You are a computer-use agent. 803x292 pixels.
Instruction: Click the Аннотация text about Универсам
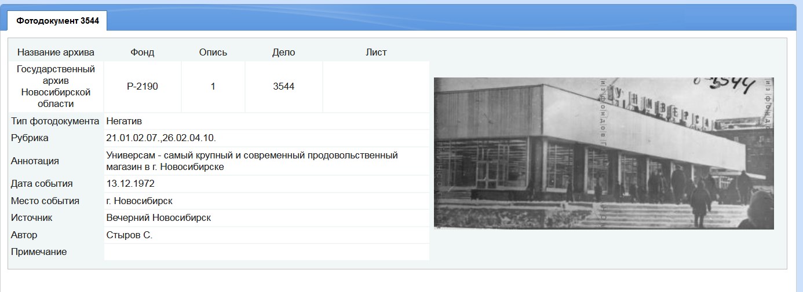point(252,161)
